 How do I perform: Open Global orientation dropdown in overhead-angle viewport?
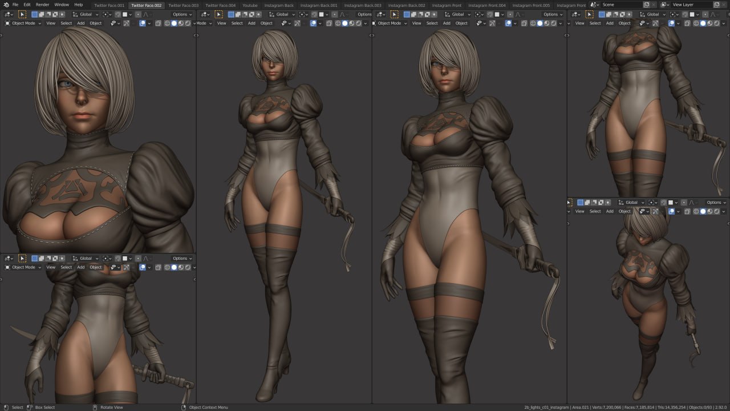[631, 203]
